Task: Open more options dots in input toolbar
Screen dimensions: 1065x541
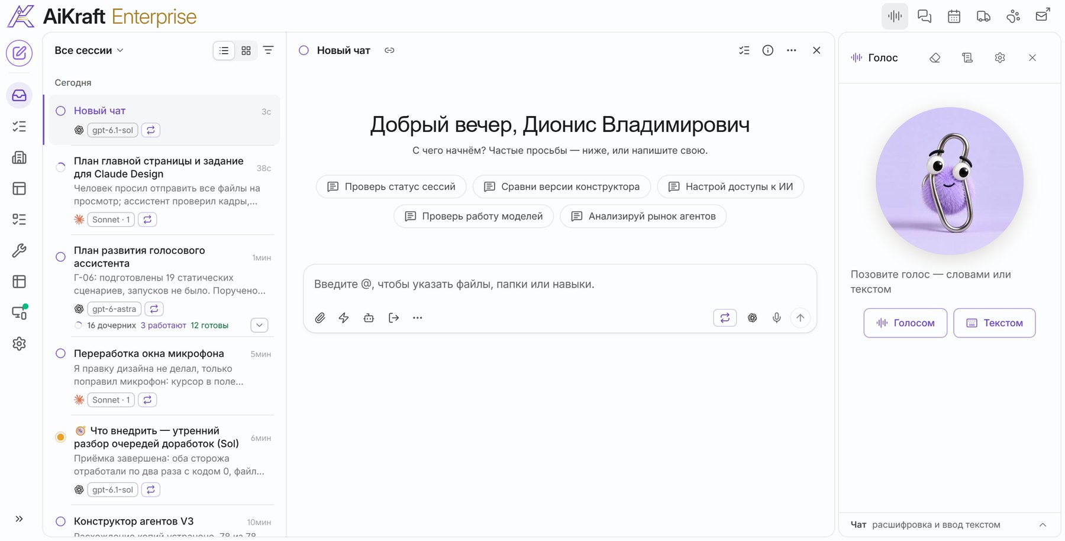Action: 418,318
